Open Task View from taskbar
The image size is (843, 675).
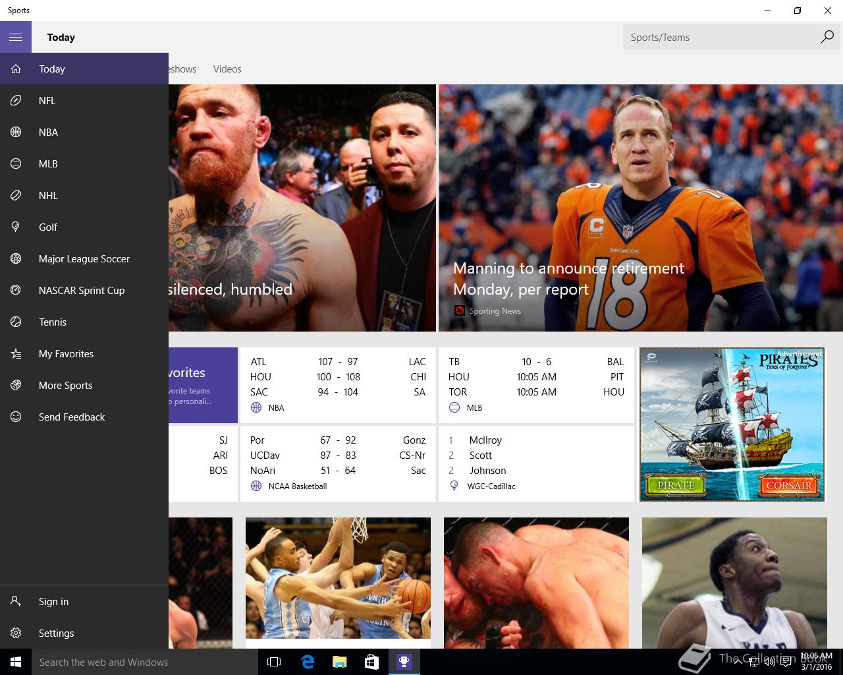pos(274,662)
